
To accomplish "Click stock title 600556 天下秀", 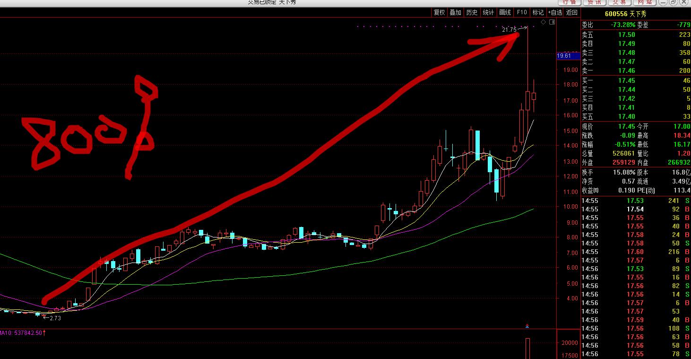I will click(x=626, y=14).
